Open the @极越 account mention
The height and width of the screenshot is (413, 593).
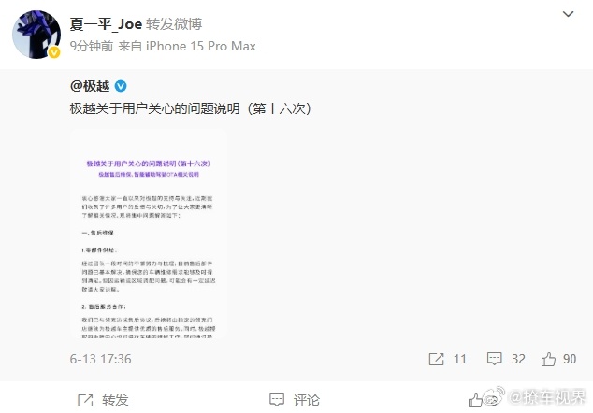point(90,86)
